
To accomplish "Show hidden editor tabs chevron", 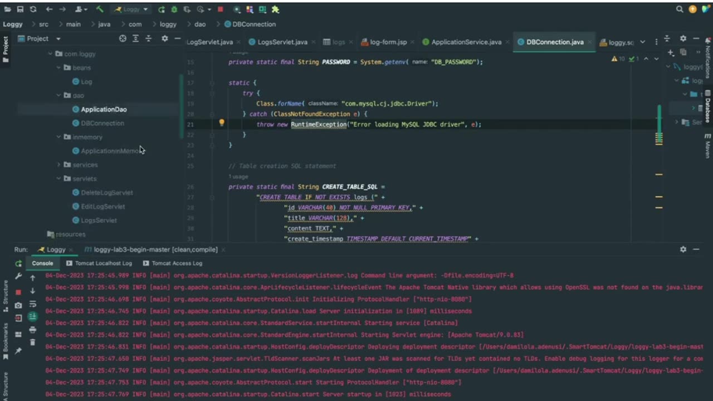I will pos(642,42).
